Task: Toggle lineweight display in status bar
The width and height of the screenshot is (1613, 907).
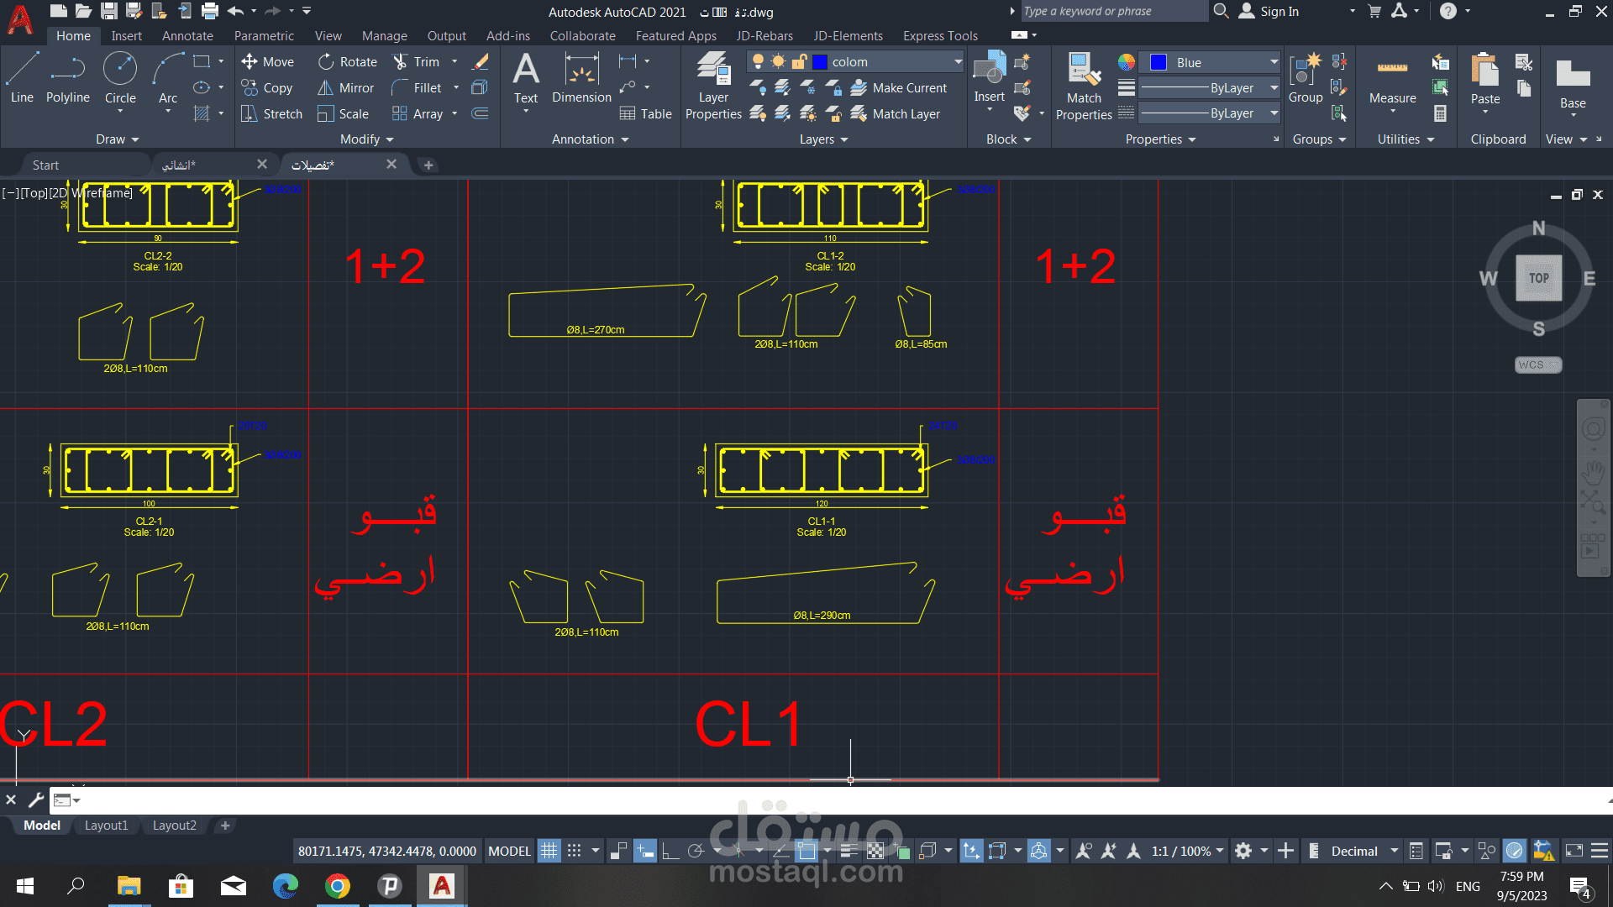Action: point(849,851)
